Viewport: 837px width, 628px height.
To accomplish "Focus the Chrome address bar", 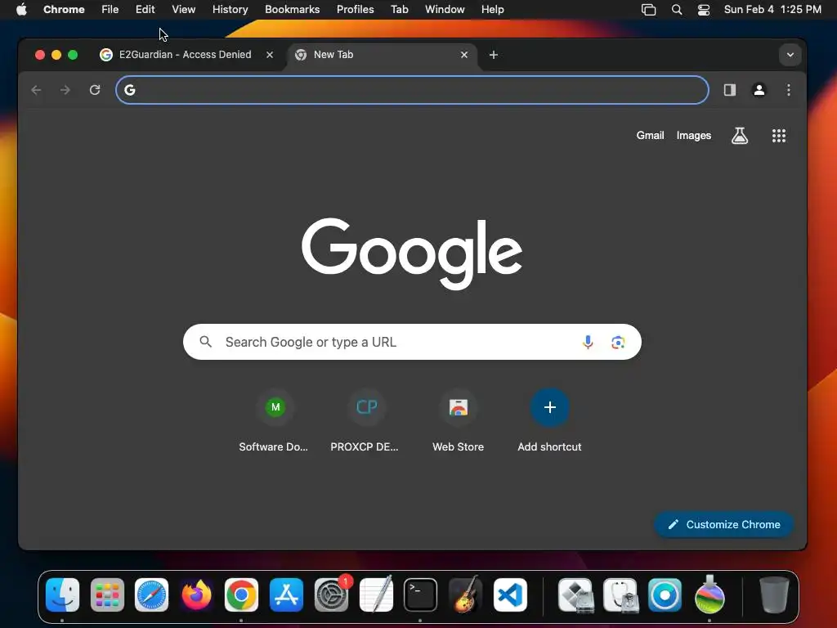I will (x=412, y=90).
